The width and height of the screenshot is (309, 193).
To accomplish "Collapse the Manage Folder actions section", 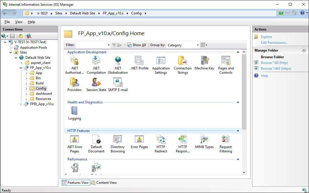I will point(304,50).
